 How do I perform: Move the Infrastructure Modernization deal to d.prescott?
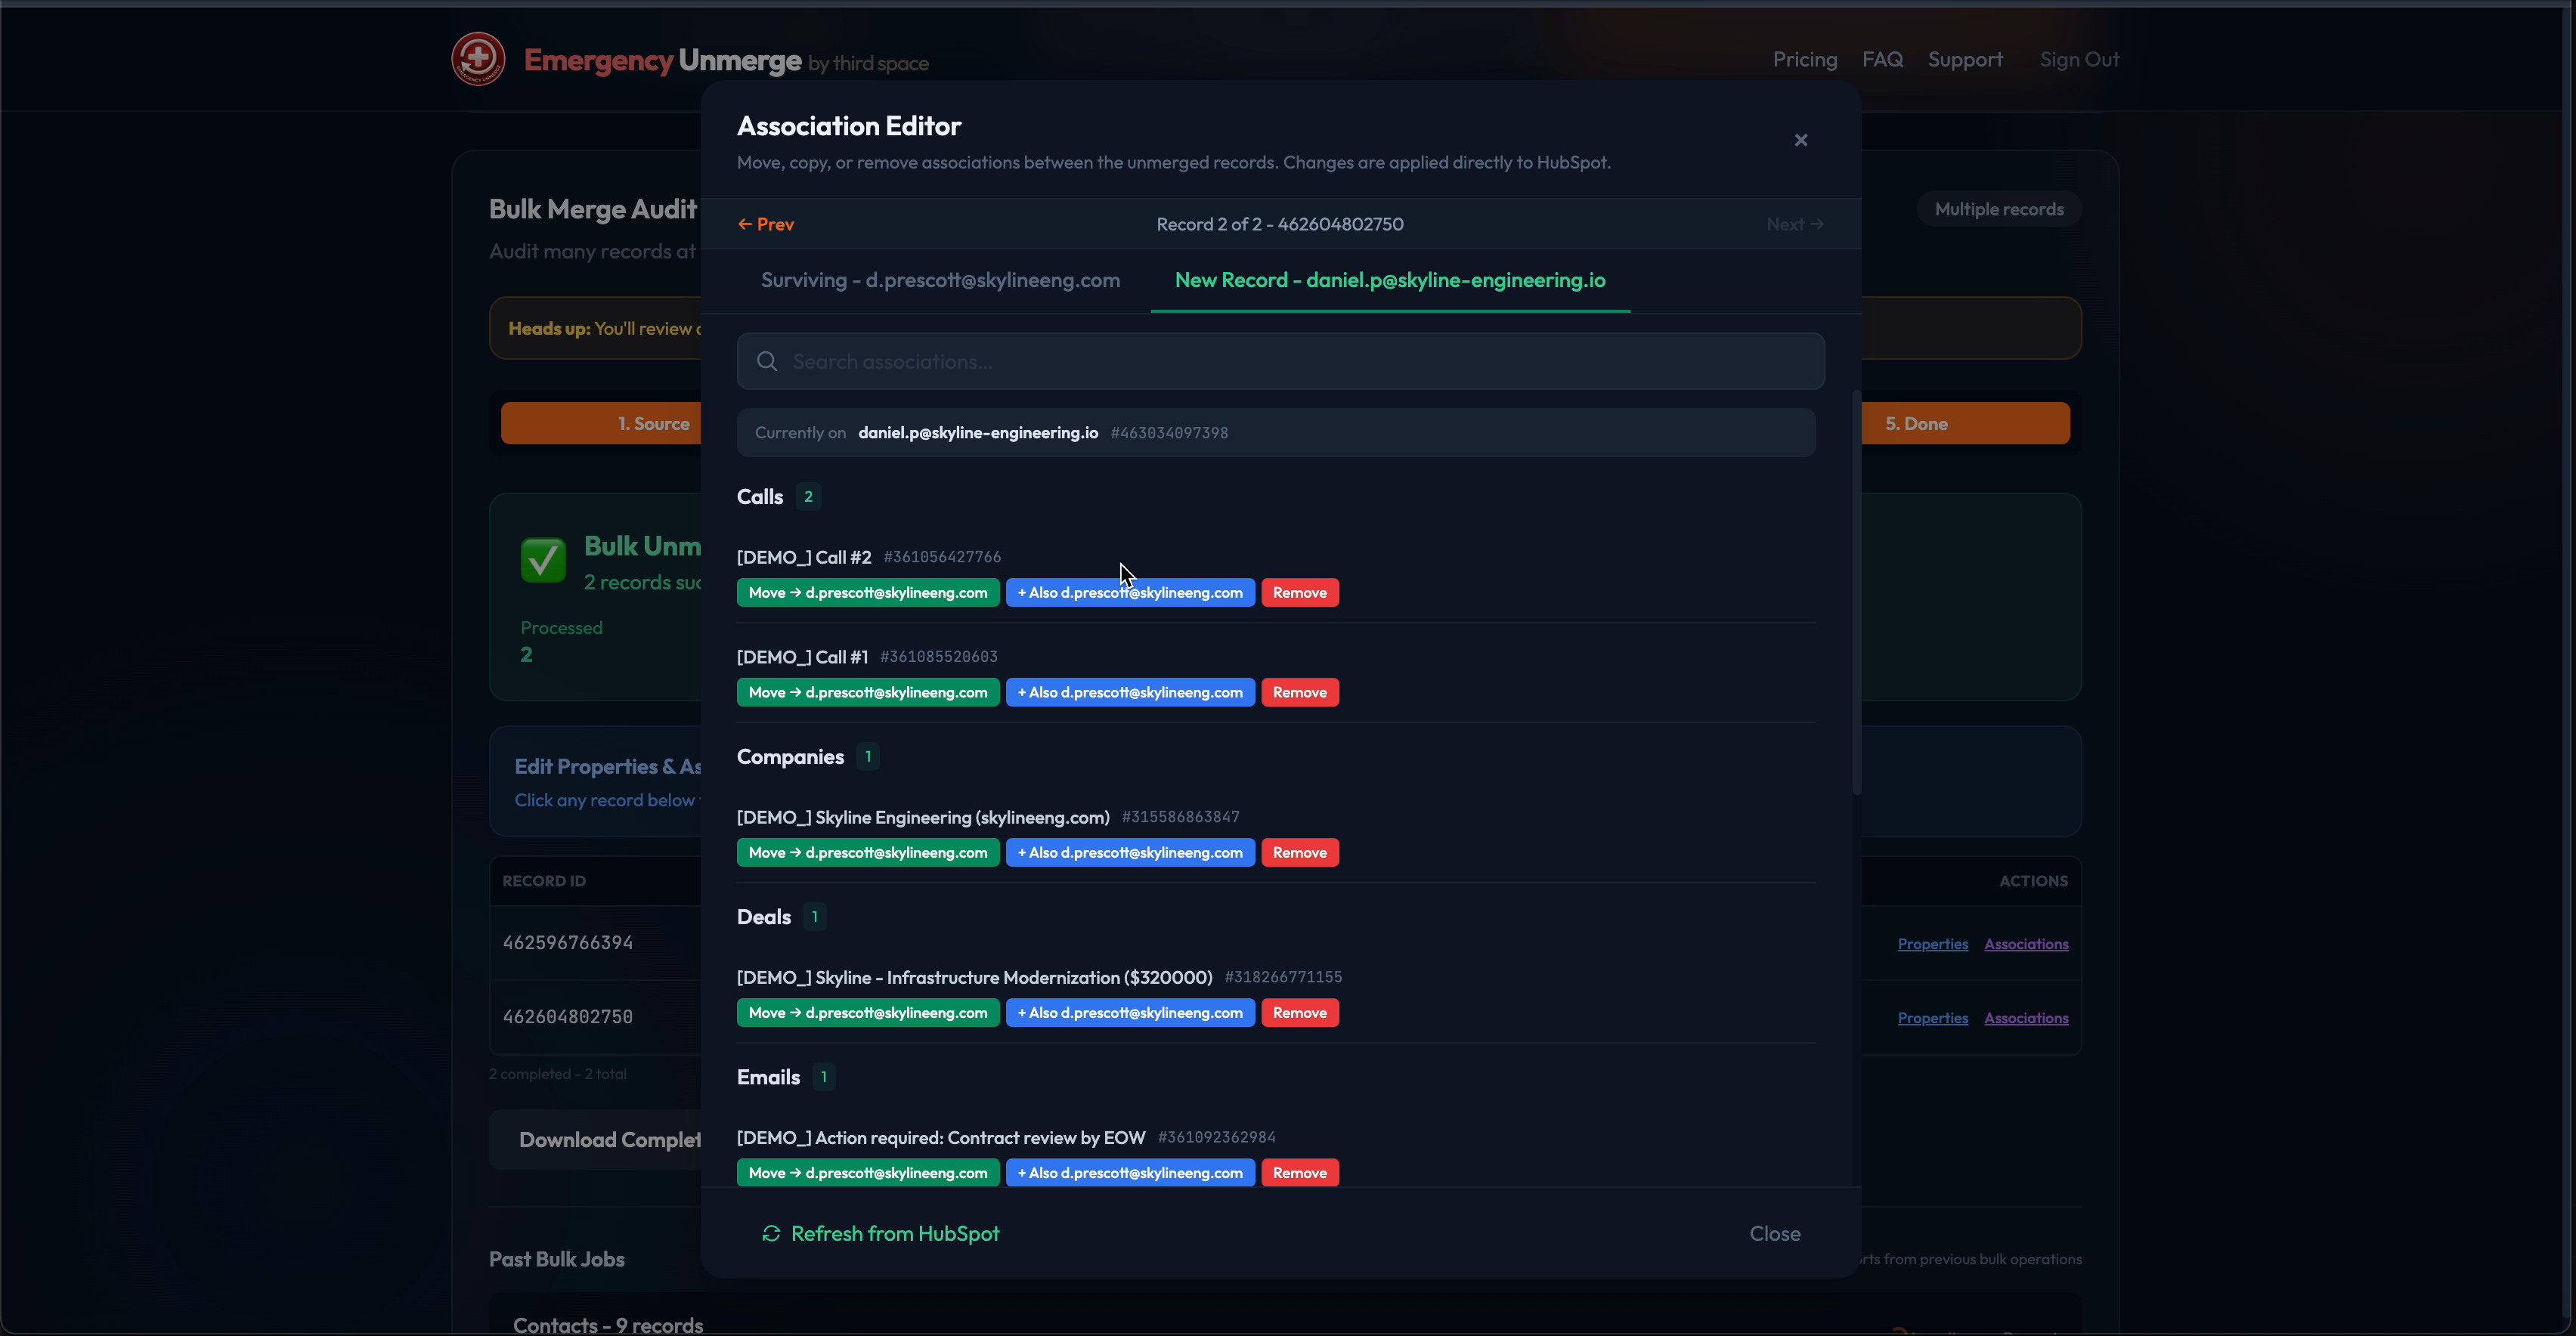coord(868,1013)
